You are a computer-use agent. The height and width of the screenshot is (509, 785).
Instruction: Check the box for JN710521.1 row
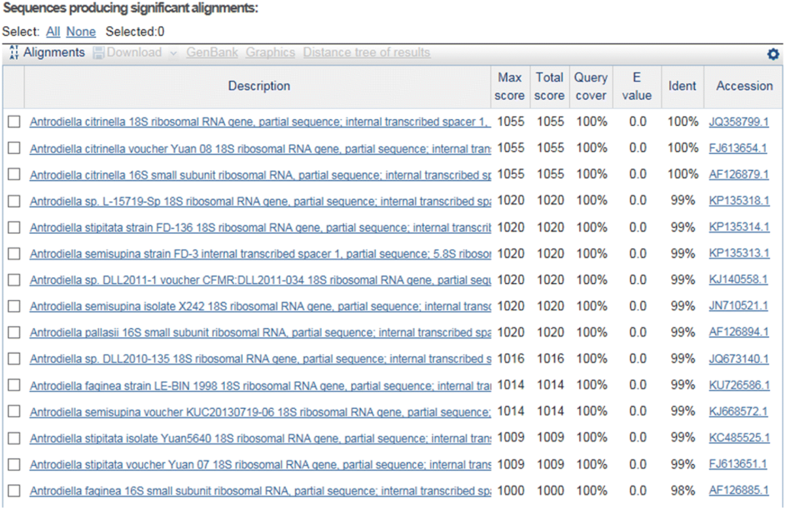tap(14, 306)
